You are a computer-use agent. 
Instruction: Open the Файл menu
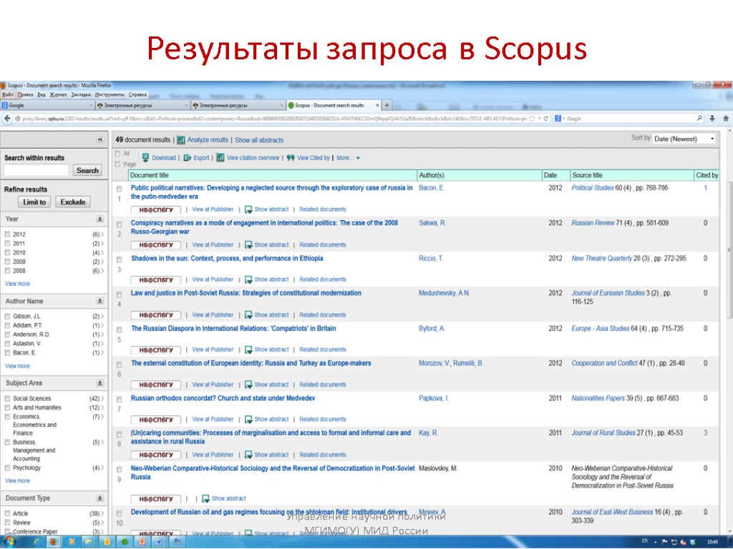pos(7,95)
